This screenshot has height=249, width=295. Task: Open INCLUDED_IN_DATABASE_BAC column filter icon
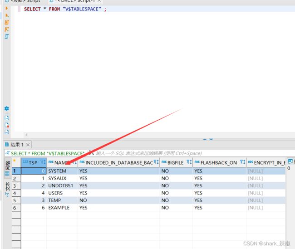point(156,162)
